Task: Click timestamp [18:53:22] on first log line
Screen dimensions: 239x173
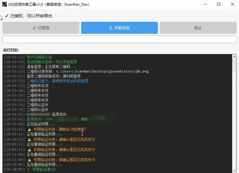Action: tap(14, 57)
